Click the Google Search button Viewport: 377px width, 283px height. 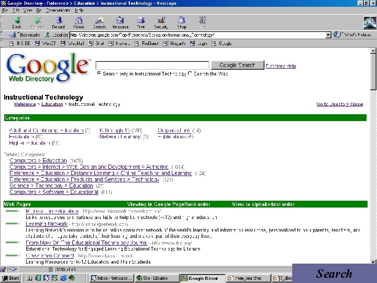click(x=237, y=65)
